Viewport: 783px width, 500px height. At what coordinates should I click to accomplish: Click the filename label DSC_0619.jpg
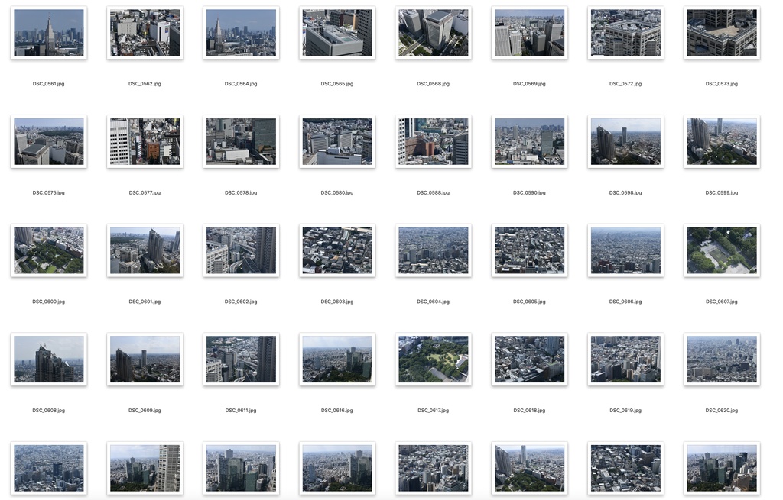click(x=625, y=409)
